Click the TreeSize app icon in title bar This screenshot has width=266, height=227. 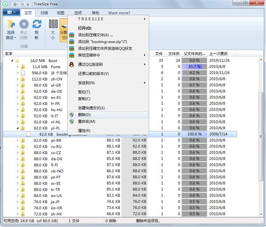click(x=5, y=4)
